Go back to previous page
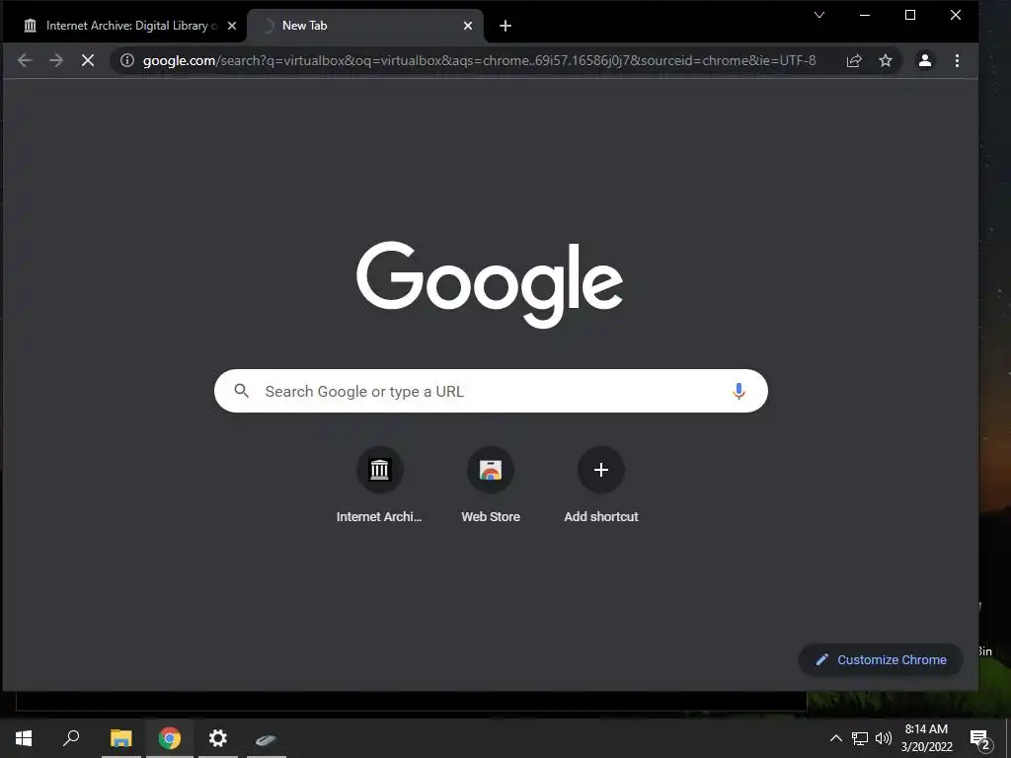 click(25, 60)
